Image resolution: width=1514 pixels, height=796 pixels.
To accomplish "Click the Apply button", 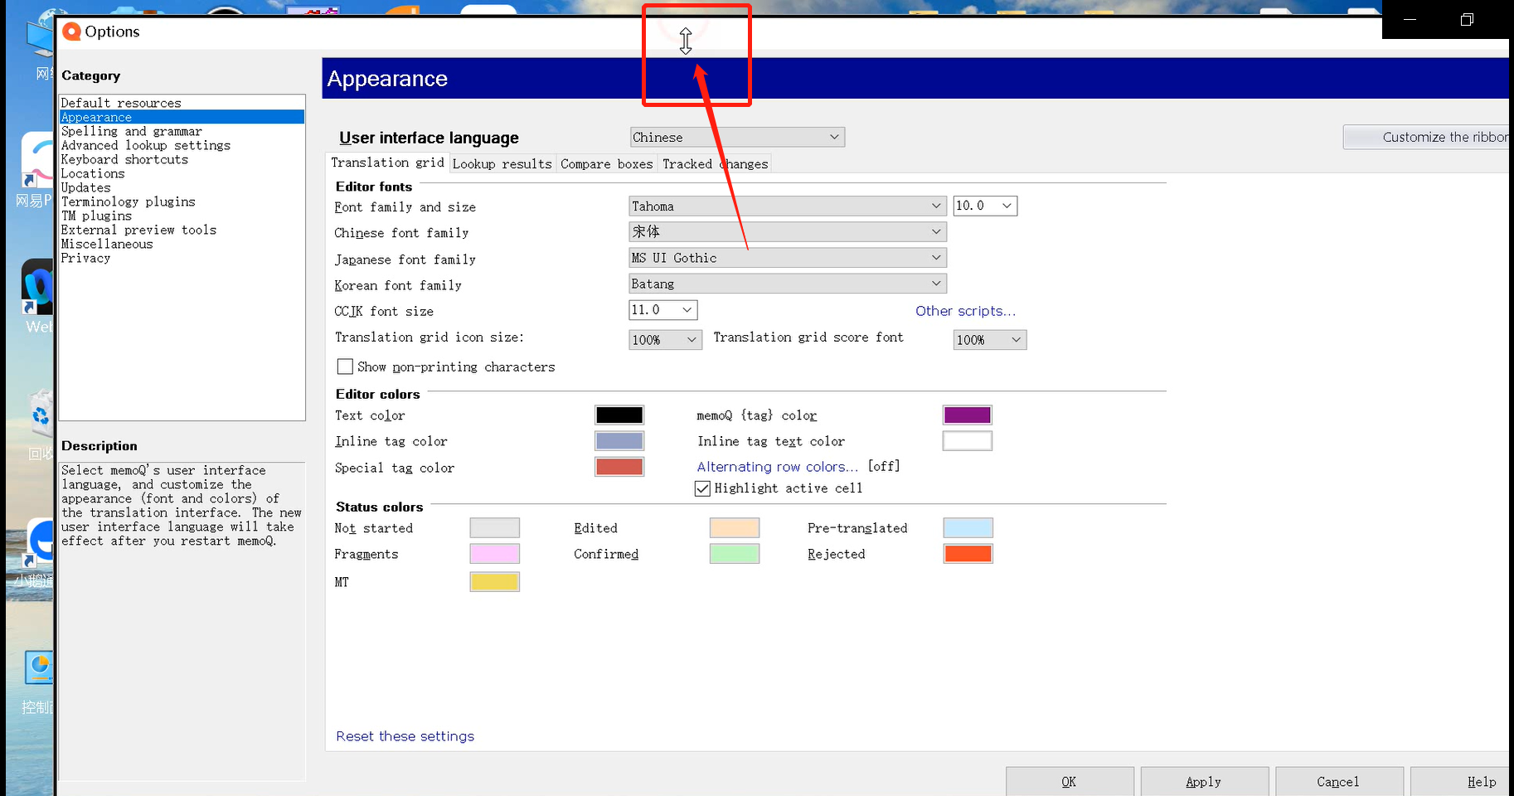I will click(x=1204, y=781).
